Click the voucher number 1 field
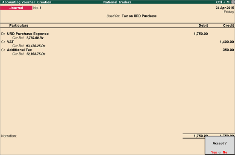The height and width of the screenshot is (155, 235). 41,8
